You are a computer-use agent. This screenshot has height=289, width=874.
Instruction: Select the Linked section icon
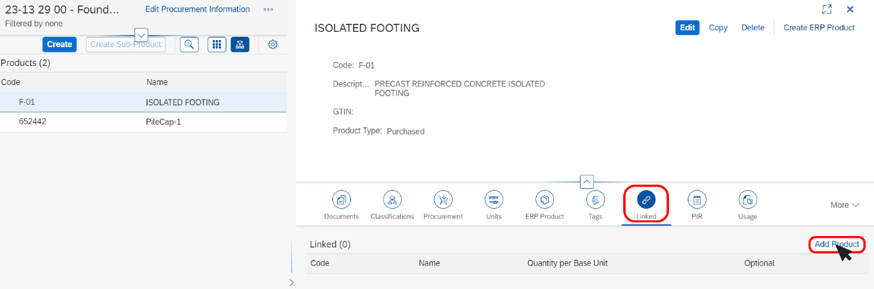(646, 199)
